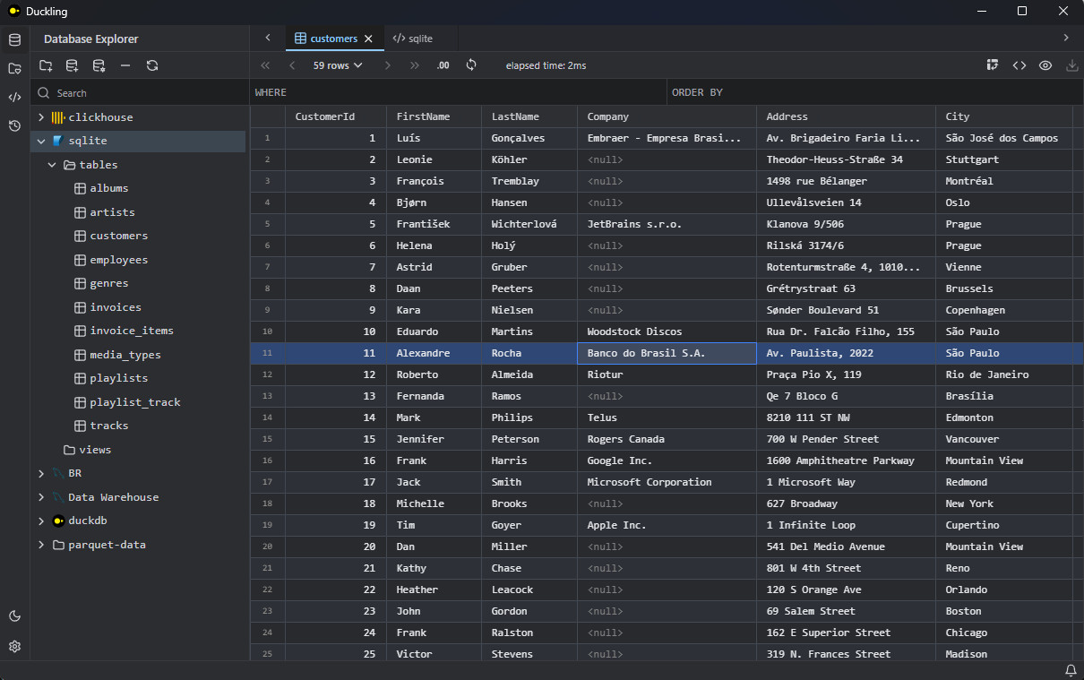Toggle the .00 decimal format
The width and height of the screenshot is (1084, 680).
(x=443, y=65)
